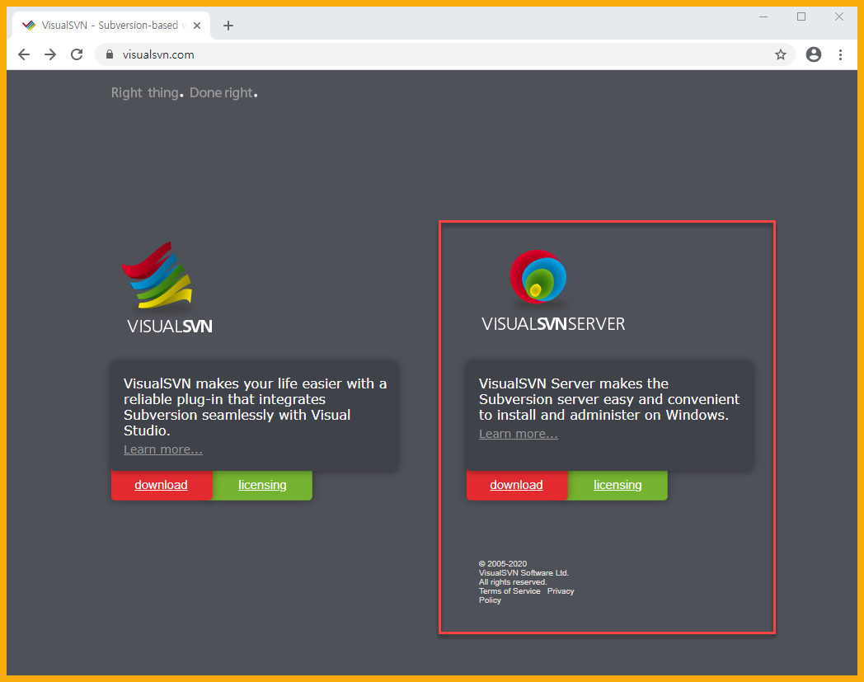Image resolution: width=864 pixels, height=682 pixels.
Task: Maximize the Chrome window
Action: click(801, 16)
